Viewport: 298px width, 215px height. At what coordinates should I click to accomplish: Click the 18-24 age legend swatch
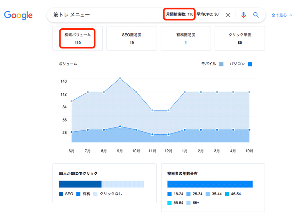(169, 194)
